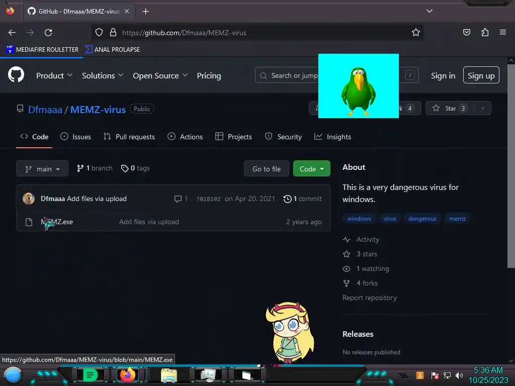Switch to the Security tab
The height and width of the screenshot is (386, 515).
283,137
